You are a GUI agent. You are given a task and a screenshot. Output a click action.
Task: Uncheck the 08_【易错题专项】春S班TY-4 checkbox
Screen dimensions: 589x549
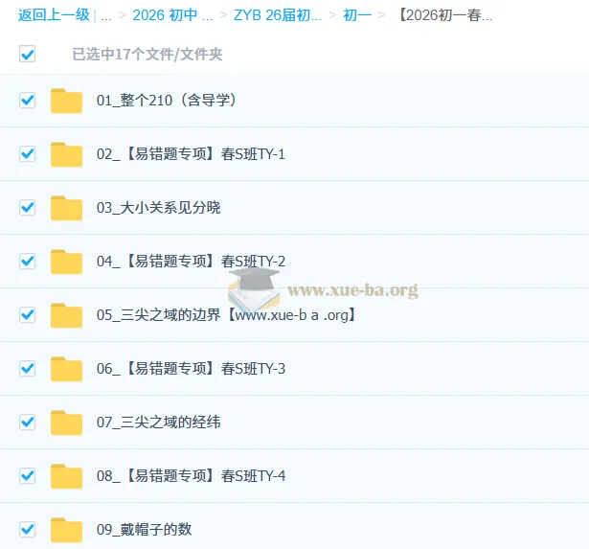tap(28, 476)
